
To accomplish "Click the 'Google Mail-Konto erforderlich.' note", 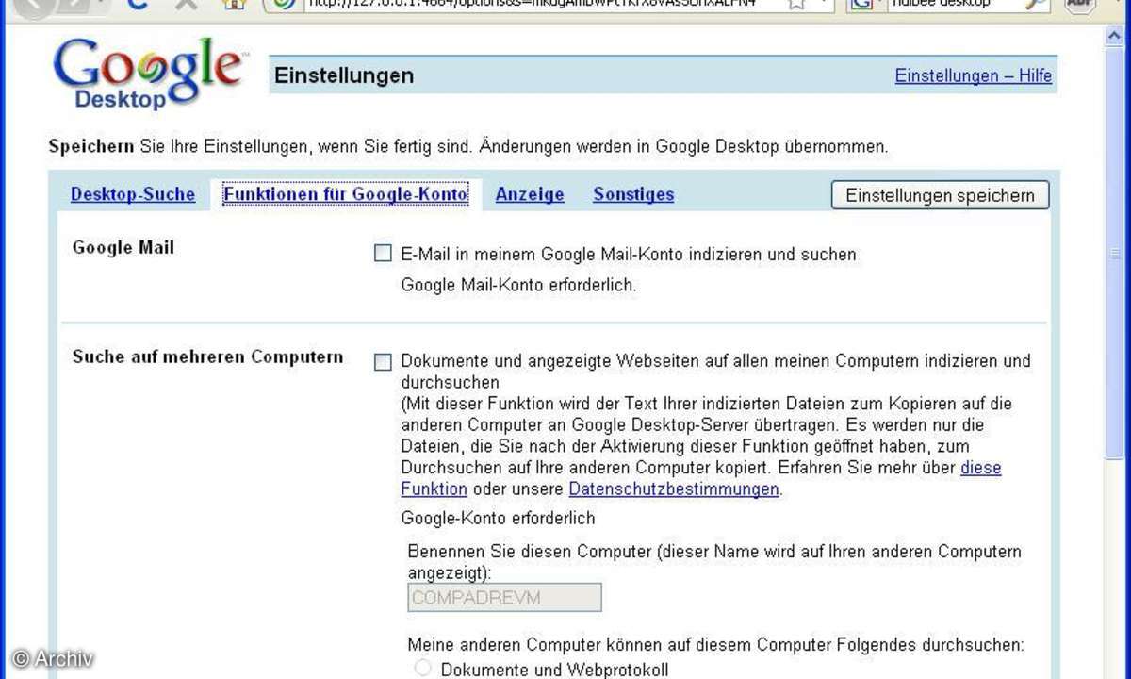I will tap(518, 284).
